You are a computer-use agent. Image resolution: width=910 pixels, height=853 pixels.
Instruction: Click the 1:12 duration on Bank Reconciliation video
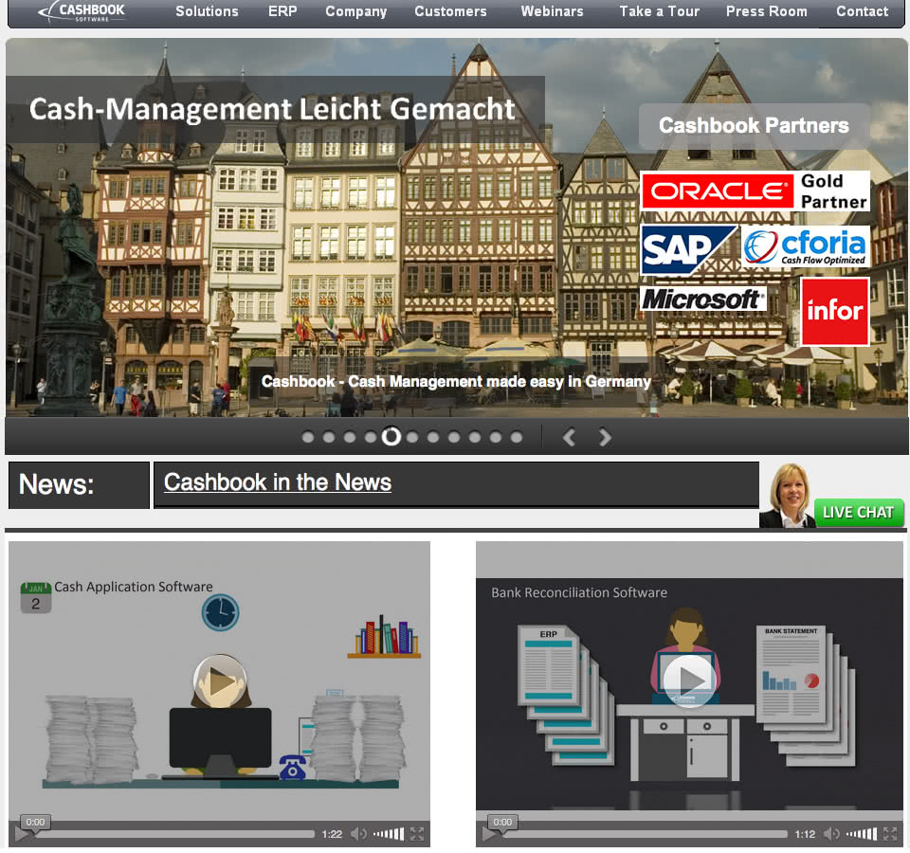coord(805,834)
